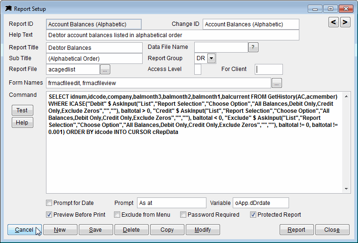
Task: Delete the current report
Action: [x=131, y=230]
